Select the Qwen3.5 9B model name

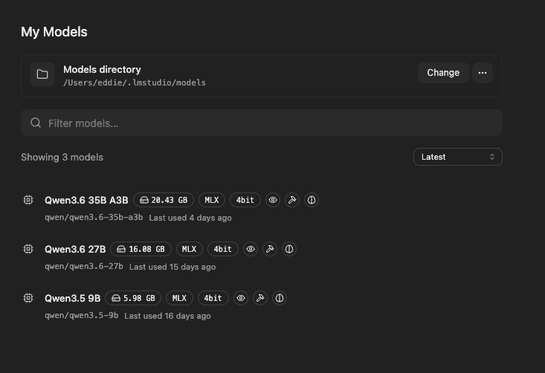72,299
